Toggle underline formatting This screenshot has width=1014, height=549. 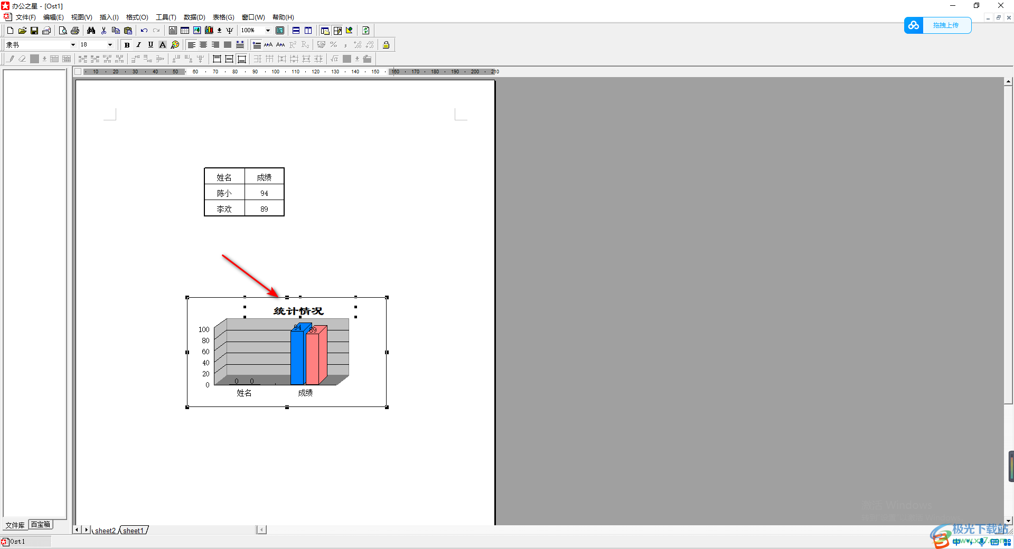(x=151, y=45)
